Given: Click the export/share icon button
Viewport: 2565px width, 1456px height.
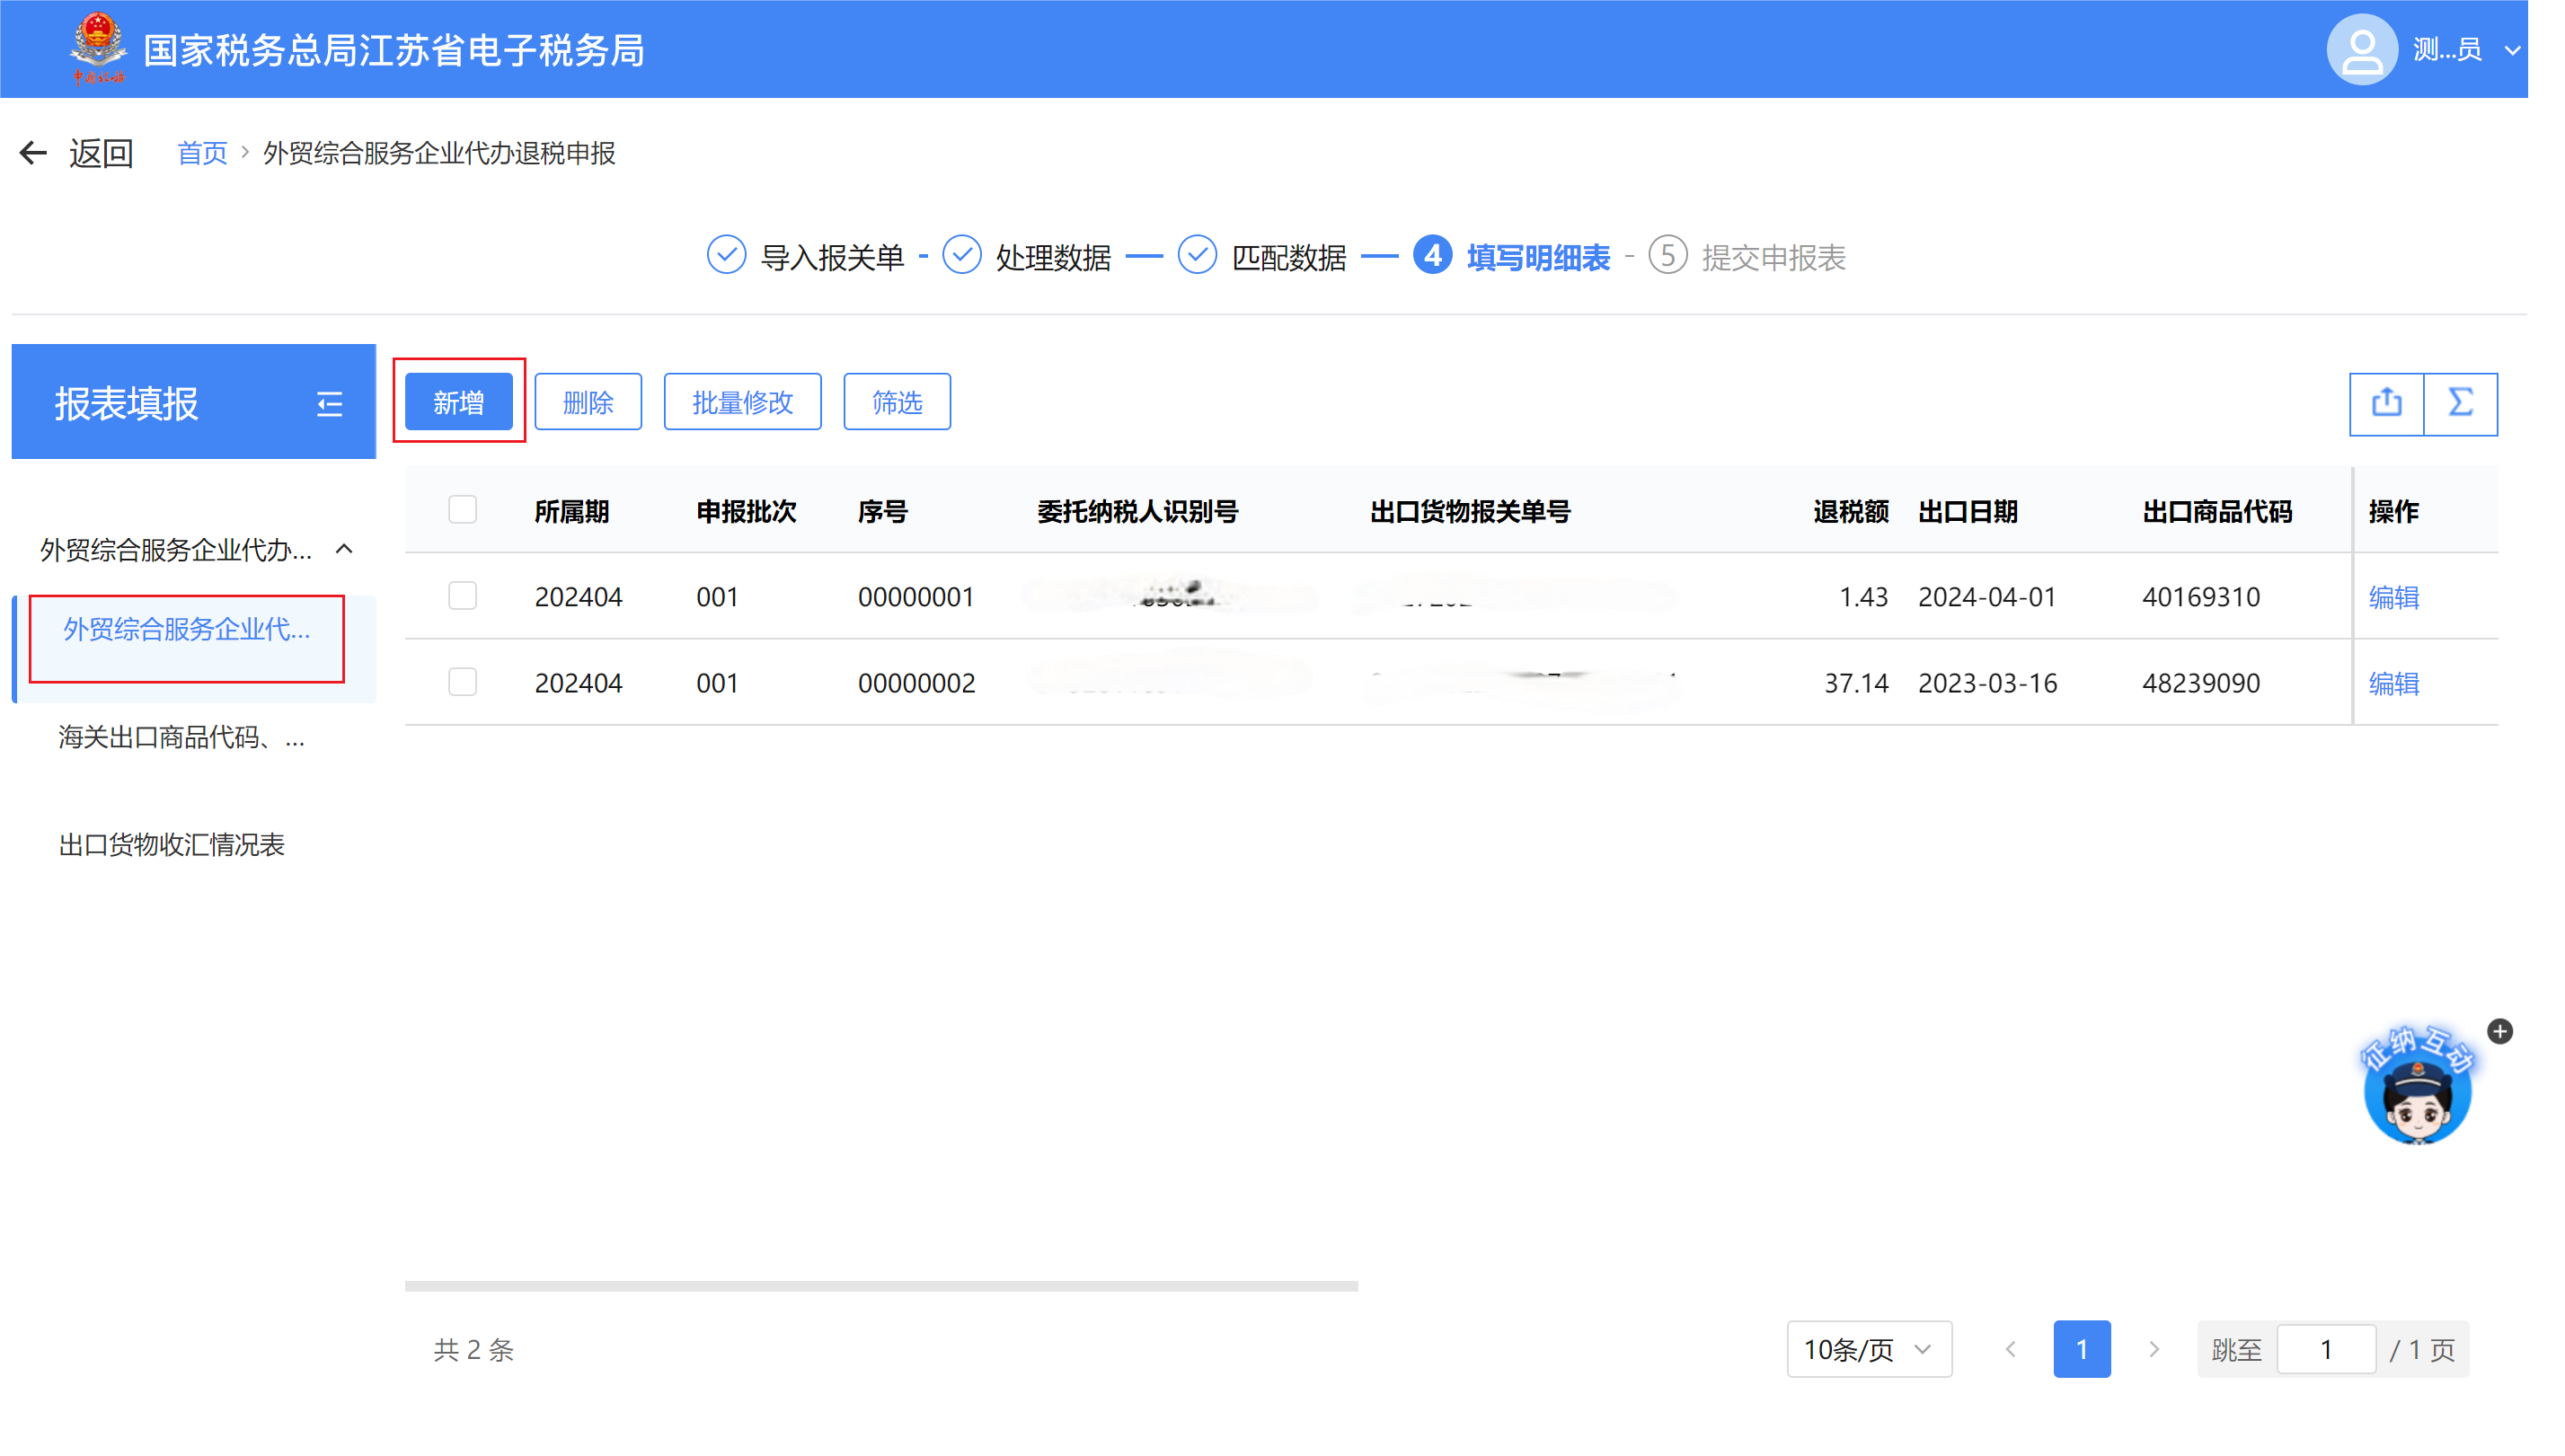Looking at the screenshot, I should [2386, 403].
